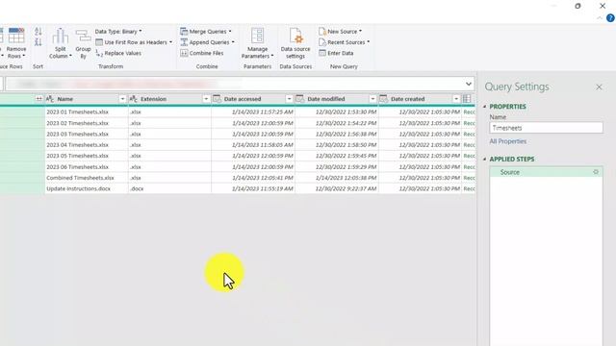
Task: Edit the query Name field Timesheets
Action: (546, 128)
